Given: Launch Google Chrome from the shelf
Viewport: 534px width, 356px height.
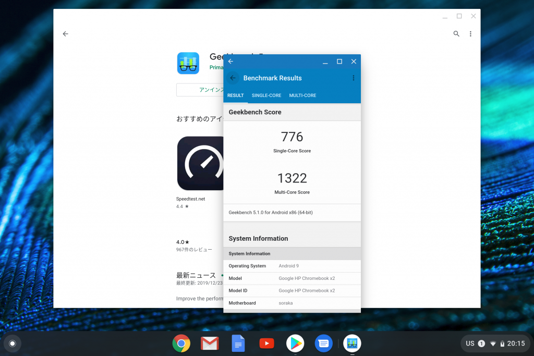Looking at the screenshot, I should (x=181, y=343).
